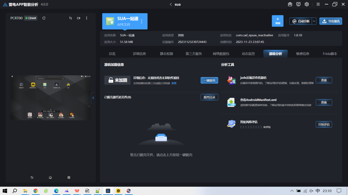The width and height of the screenshot is (348, 195).
Task: Go back using arrow beside sua title
Action: (171, 4)
